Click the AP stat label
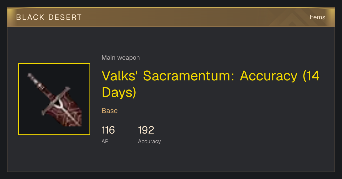Image resolution: width=342 pixels, height=179 pixels. point(105,141)
